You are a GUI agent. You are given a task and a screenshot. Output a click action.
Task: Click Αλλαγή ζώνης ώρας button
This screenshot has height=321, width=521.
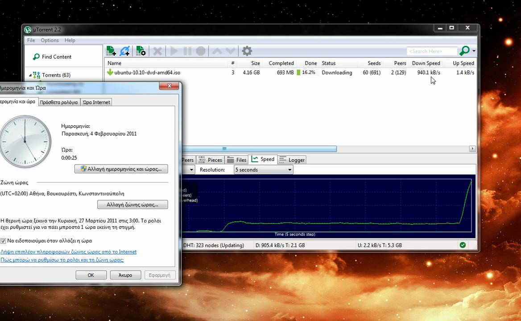tap(132, 205)
